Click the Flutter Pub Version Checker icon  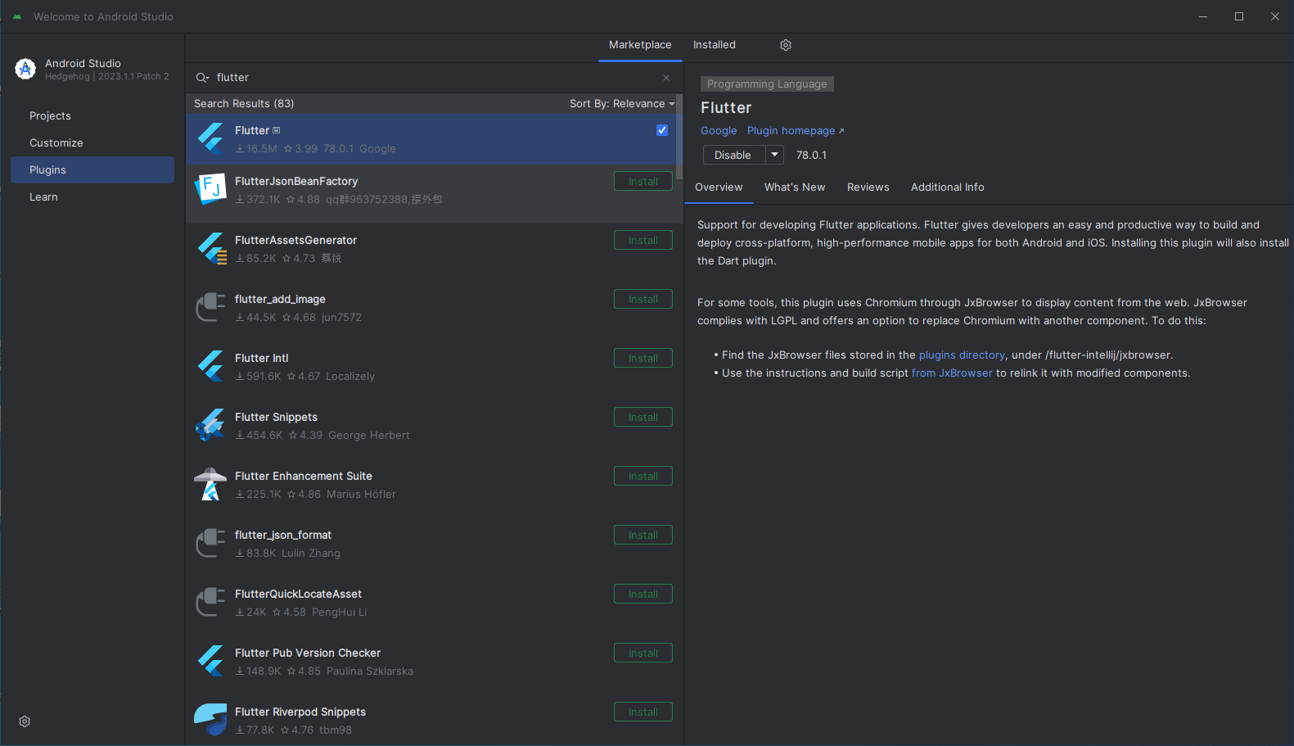coord(210,661)
